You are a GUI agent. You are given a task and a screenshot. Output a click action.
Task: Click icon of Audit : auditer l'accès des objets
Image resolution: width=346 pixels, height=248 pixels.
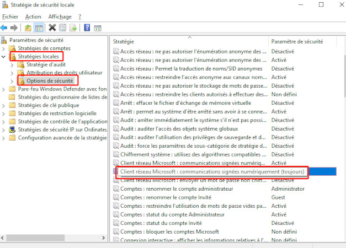point(116,129)
